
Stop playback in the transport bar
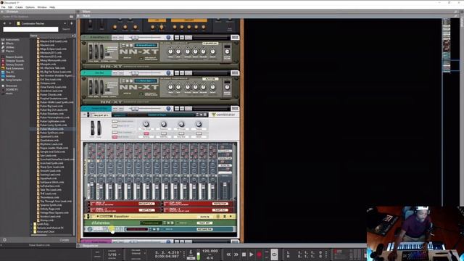pyautogui.click(x=244, y=254)
